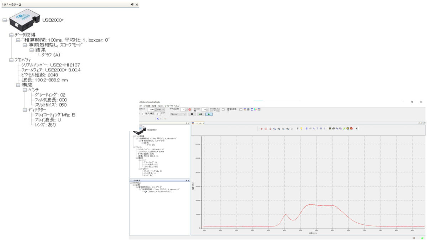
Task: Collapse the ディテクター node in large tree
Action: click(x=25, y=110)
